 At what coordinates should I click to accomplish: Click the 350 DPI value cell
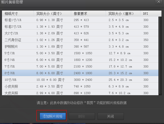click(x=146, y=40)
